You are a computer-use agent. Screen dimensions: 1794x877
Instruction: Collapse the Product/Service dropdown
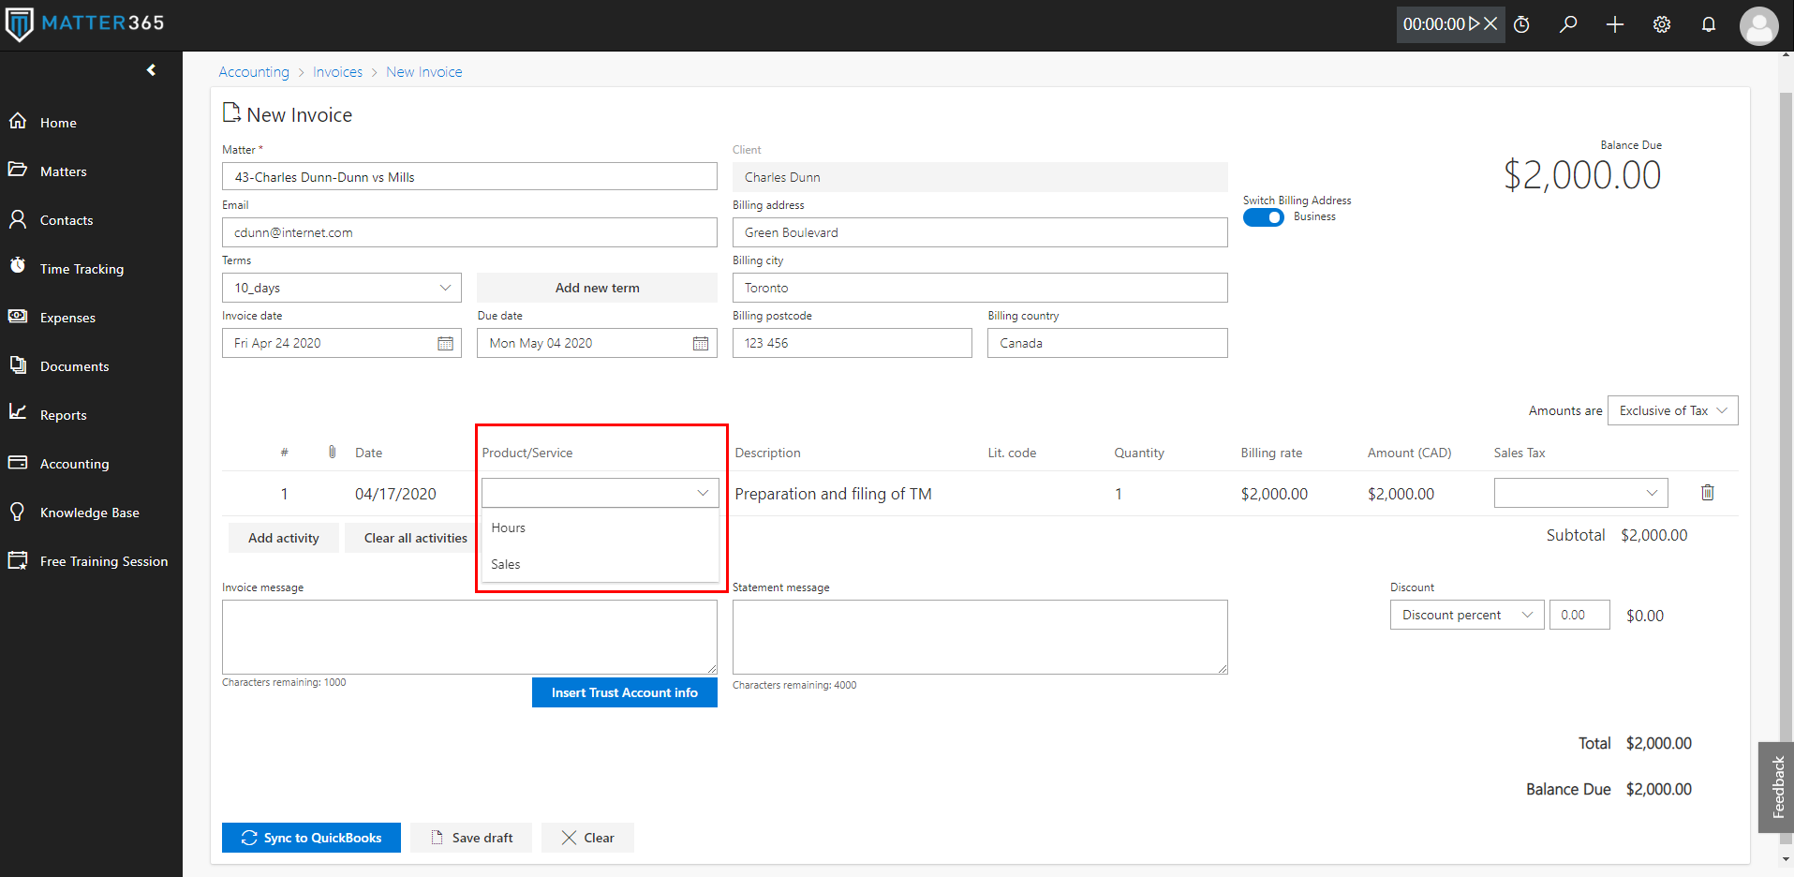tap(703, 493)
